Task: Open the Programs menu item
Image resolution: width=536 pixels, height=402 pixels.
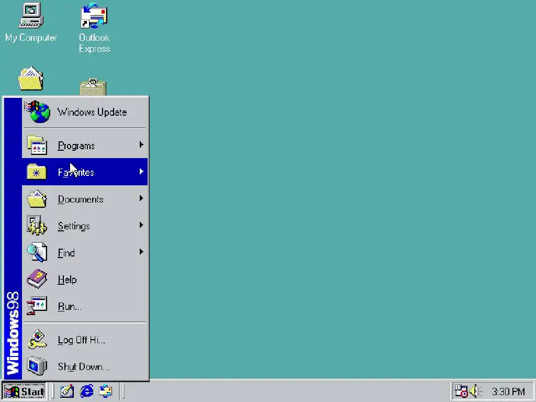Action: pos(85,146)
